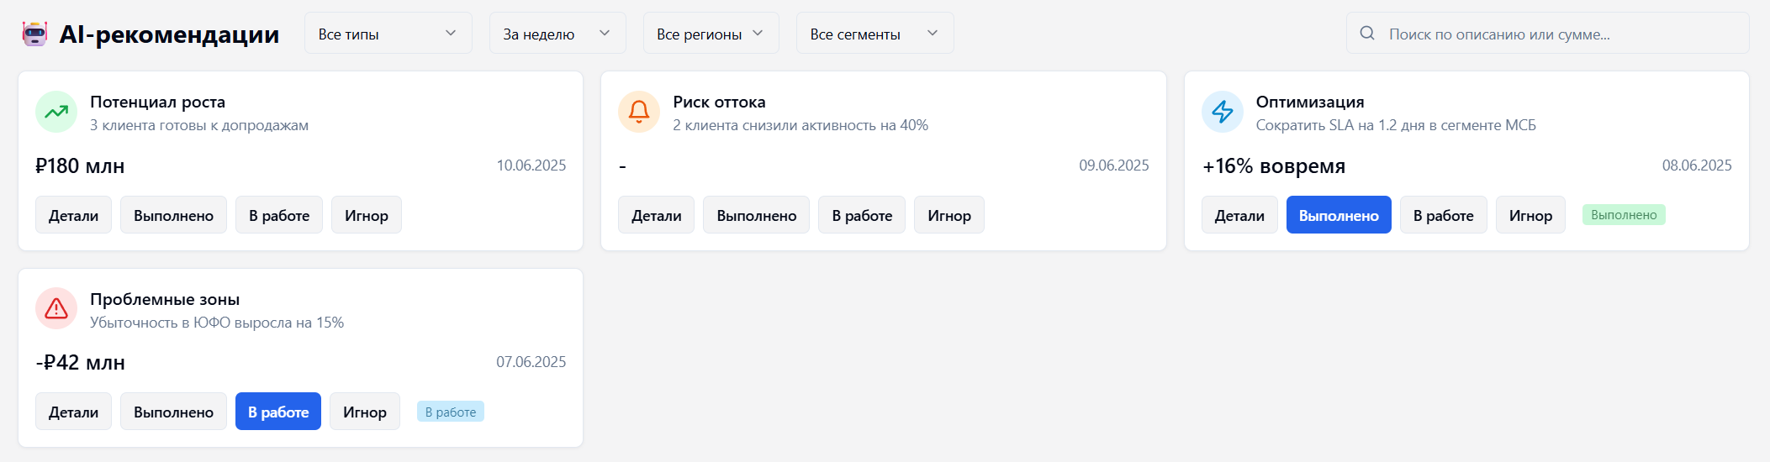Expand the 'За неделю' period dropdown

click(x=557, y=34)
